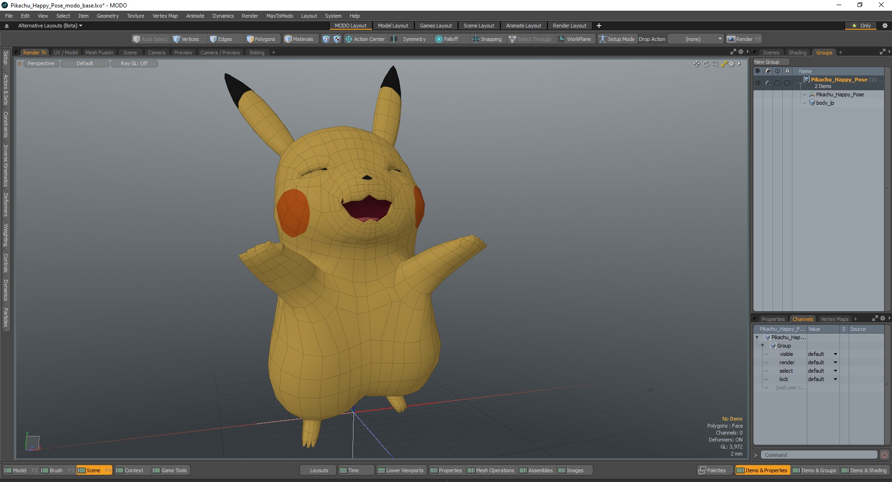The image size is (892, 482).
Task: Click the Center/Pivot selection mode icon before Action Center
Action: pyautogui.click(x=337, y=39)
